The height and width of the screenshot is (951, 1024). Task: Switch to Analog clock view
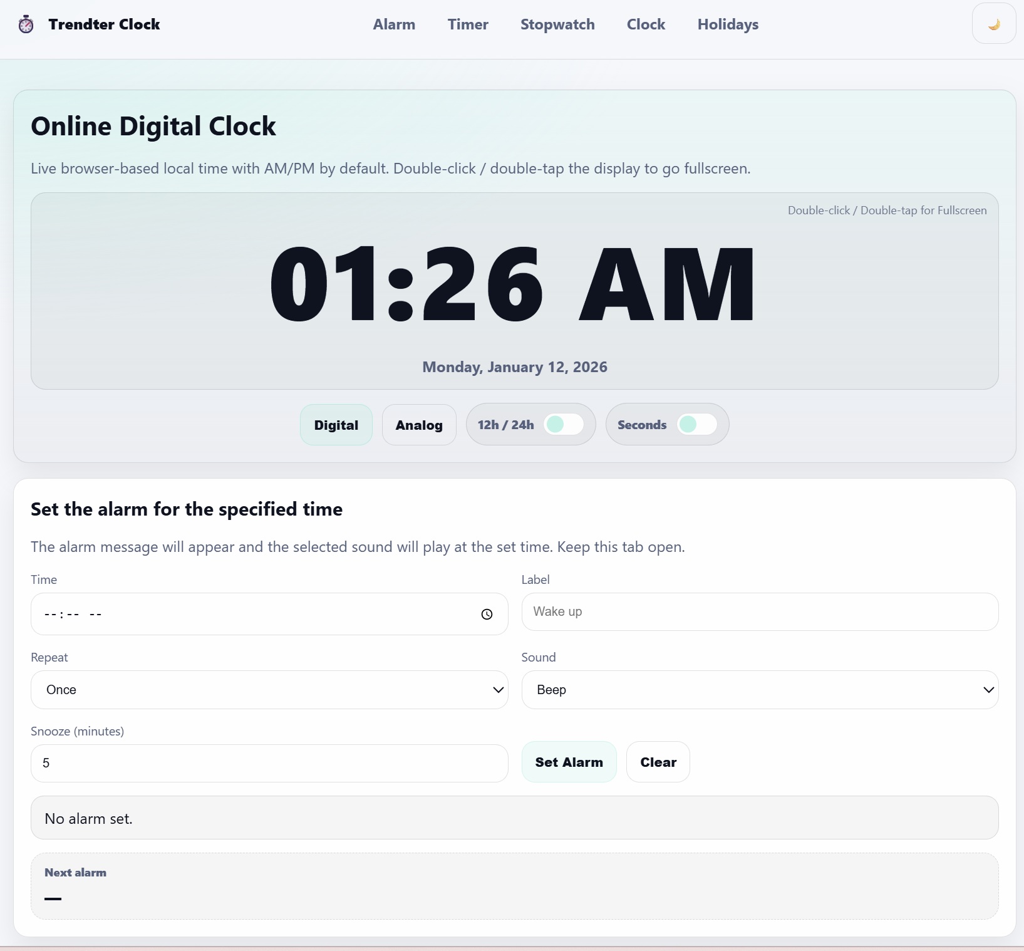tap(419, 425)
